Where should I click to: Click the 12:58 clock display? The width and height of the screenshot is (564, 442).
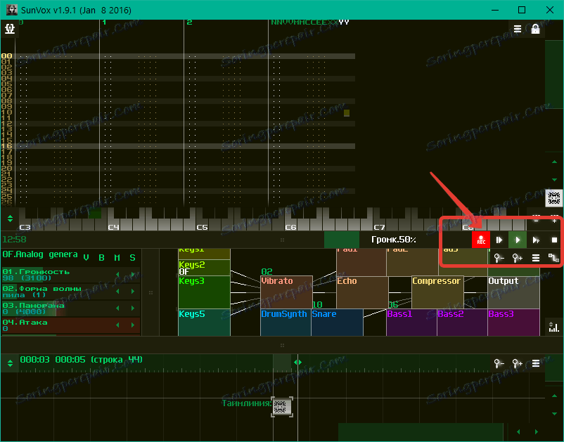[x=14, y=240]
